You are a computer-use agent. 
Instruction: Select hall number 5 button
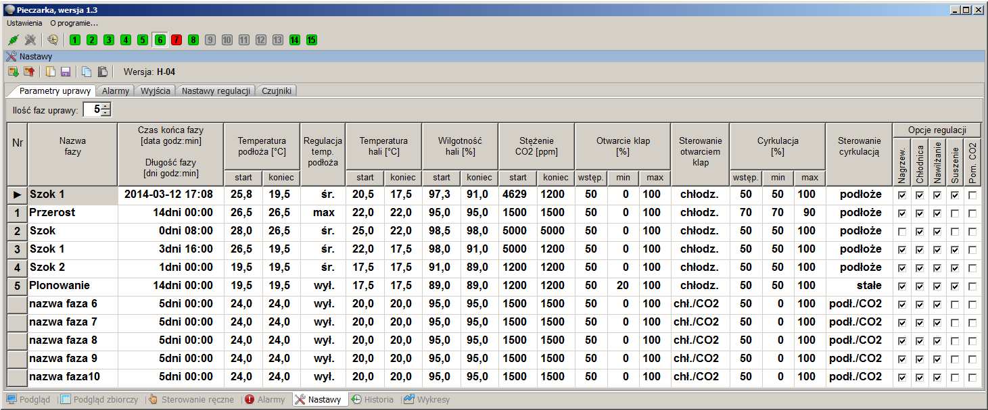143,40
